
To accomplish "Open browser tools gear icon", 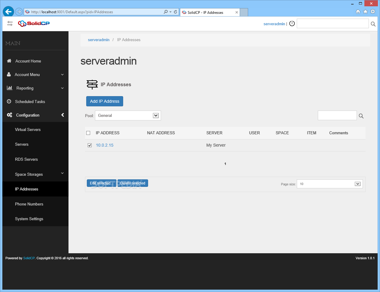I will tap(373, 11).
